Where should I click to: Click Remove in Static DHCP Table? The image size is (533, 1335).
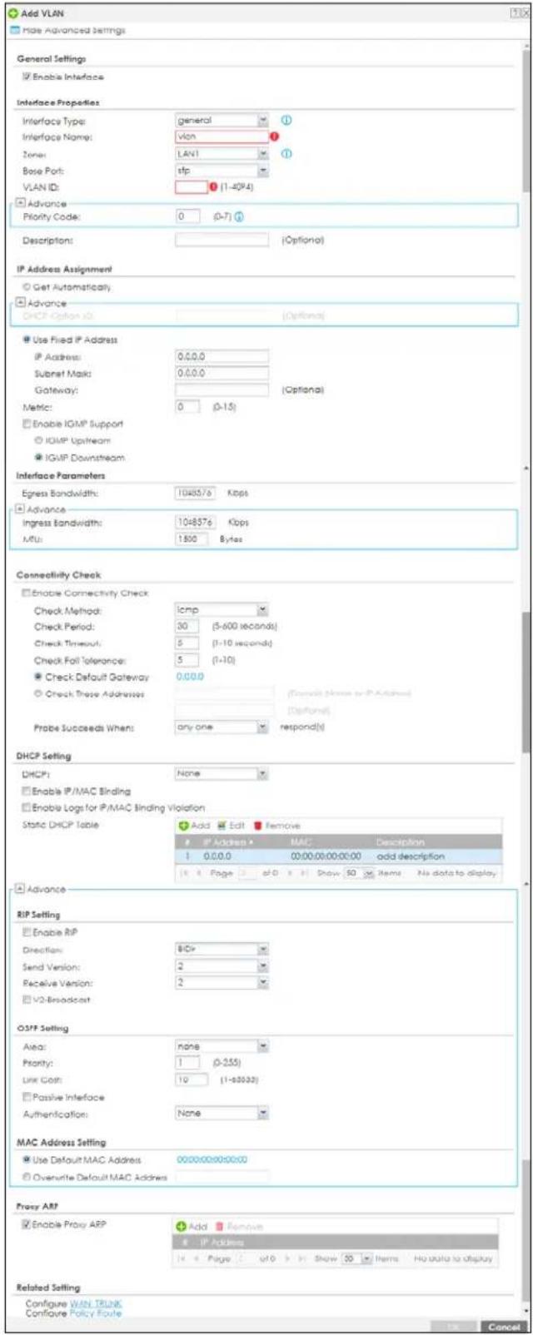pyautogui.click(x=276, y=826)
